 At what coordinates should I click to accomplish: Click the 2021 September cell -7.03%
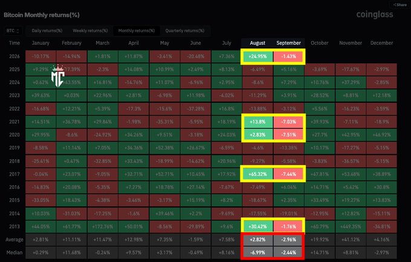coord(288,122)
